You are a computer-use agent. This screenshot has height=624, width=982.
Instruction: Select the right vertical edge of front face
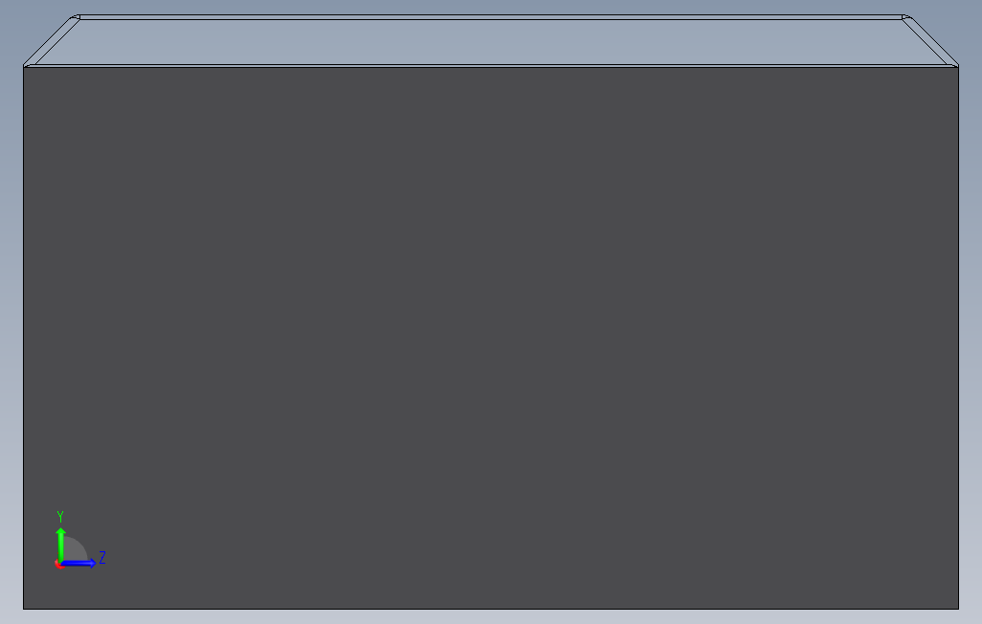(958, 338)
